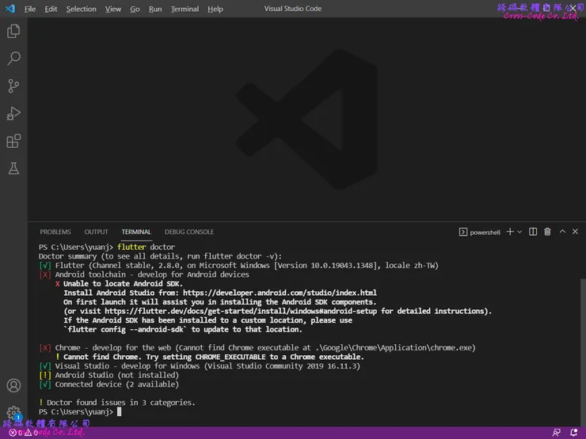
Task: Click the 'Cannot find Chrome' warning line
Action: click(x=210, y=357)
